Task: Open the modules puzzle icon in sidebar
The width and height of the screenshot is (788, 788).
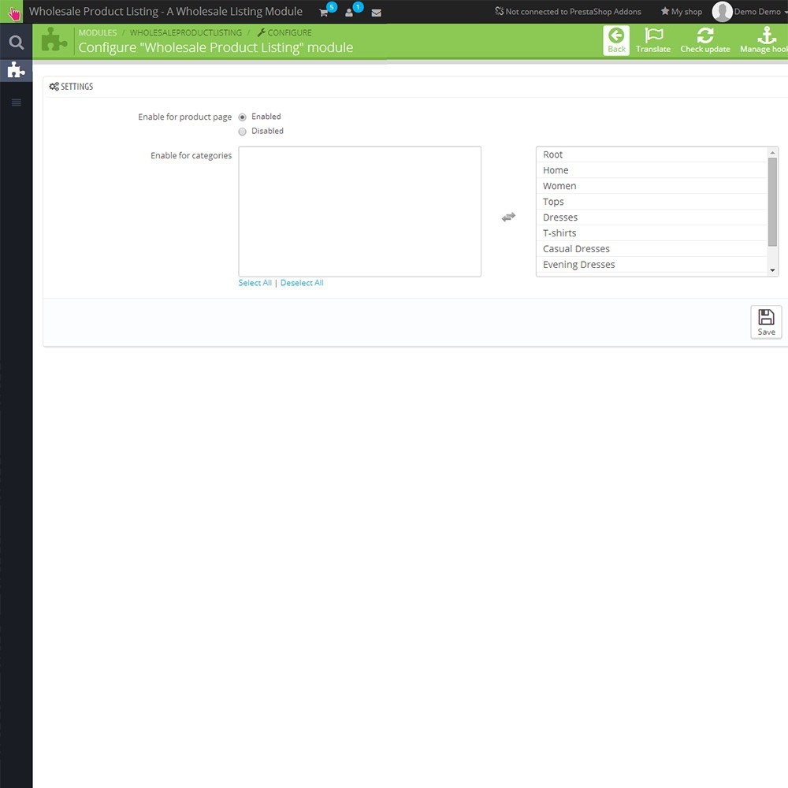Action: point(16,70)
